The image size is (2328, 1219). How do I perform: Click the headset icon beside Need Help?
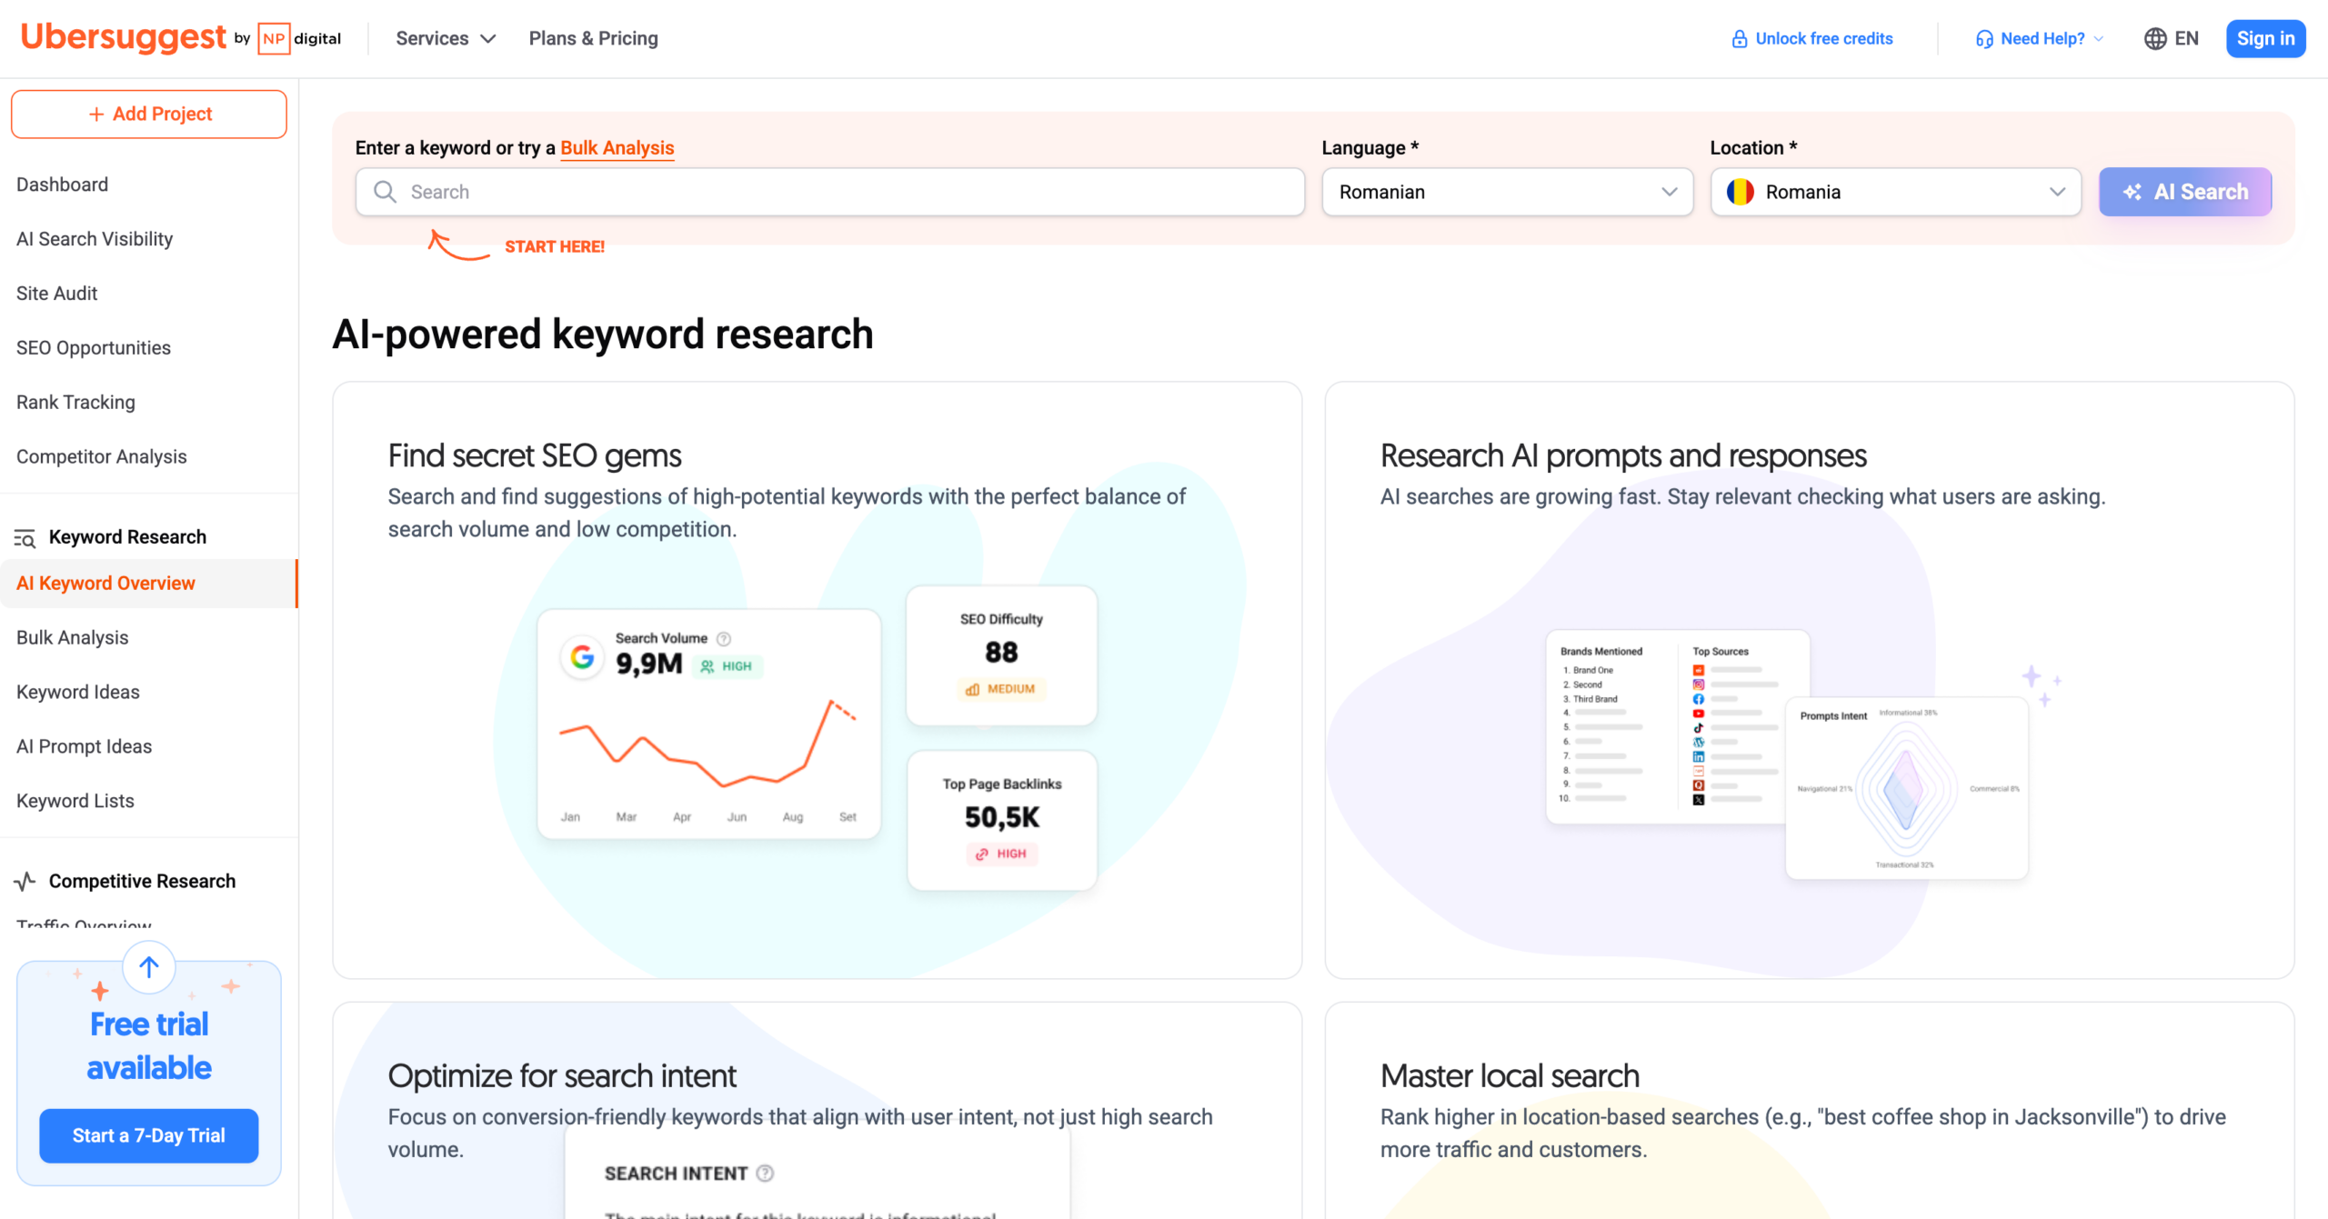(1984, 39)
